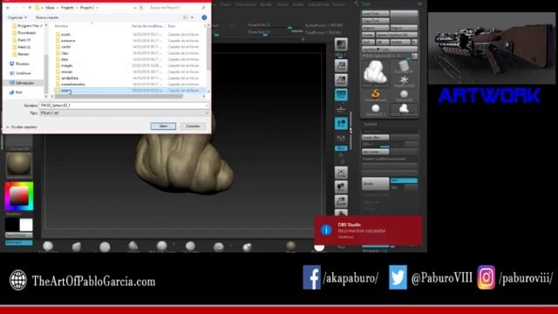Viewport: 558px width, 314px height.
Task: Click the Abrir button
Action: pyautogui.click(x=163, y=126)
